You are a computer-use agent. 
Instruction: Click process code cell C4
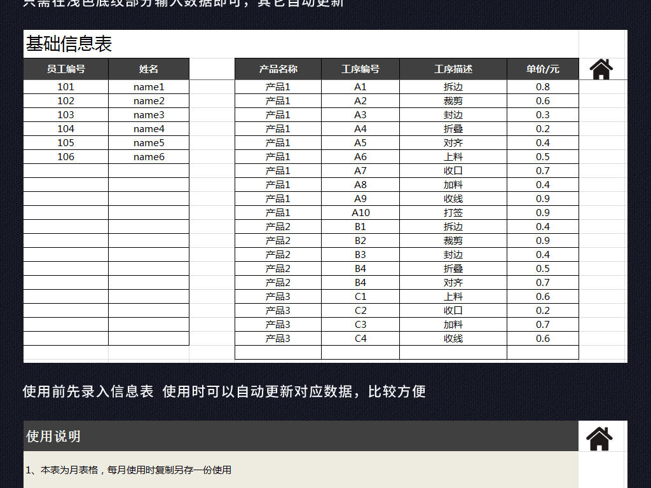(x=360, y=338)
